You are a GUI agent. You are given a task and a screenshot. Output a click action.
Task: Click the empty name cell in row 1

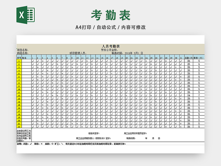point(26,61)
